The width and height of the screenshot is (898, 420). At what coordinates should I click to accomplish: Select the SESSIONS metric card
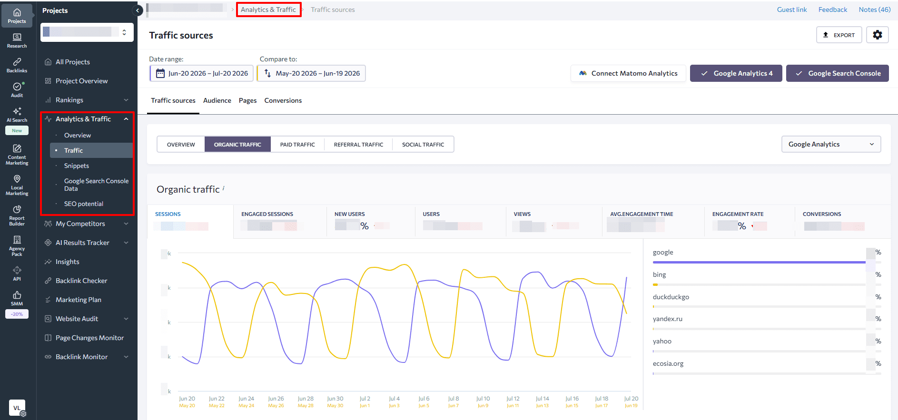tap(190, 221)
